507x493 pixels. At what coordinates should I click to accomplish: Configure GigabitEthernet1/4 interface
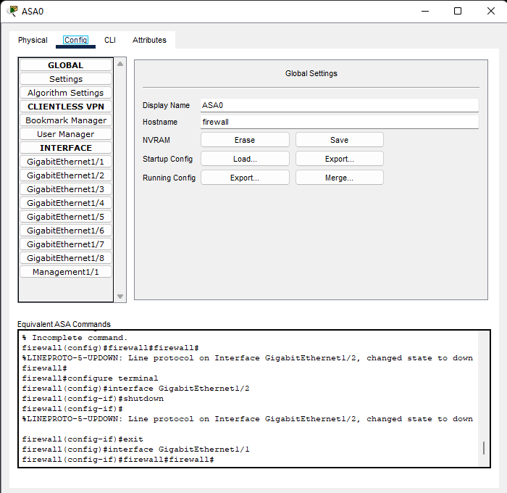pyautogui.click(x=66, y=203)
